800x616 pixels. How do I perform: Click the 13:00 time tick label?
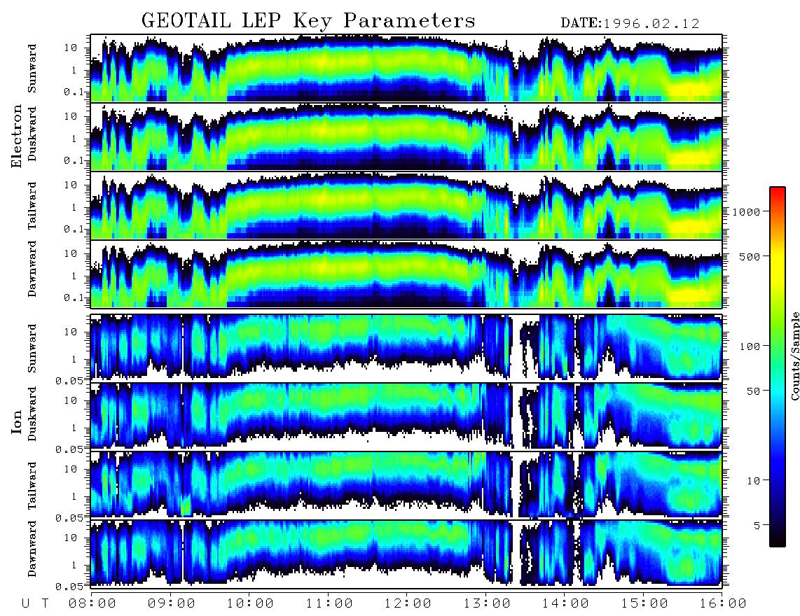click(488, 603)
